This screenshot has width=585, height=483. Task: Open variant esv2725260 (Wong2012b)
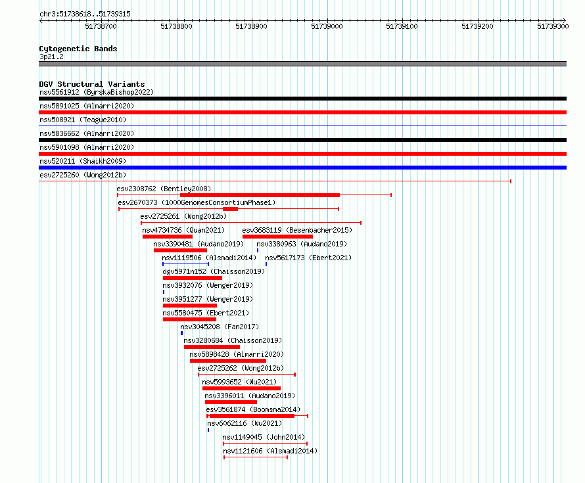[x=83, y=175]
